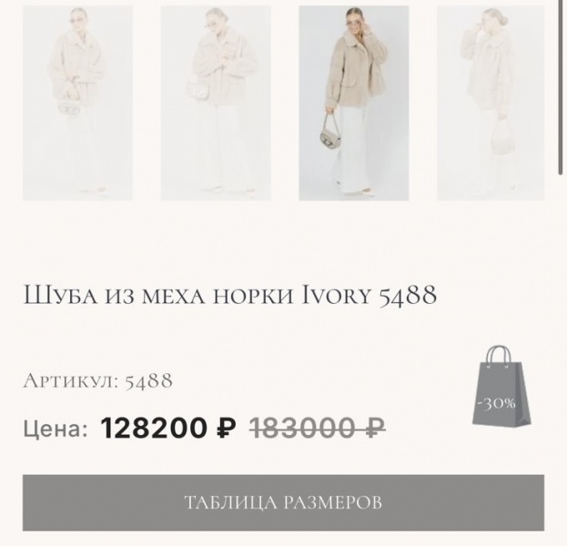Viewport: 567px width, 546px height.
Task: Click the -30% discount shopping bag icon
Action: pyautogui.click(x=501, y=386)
